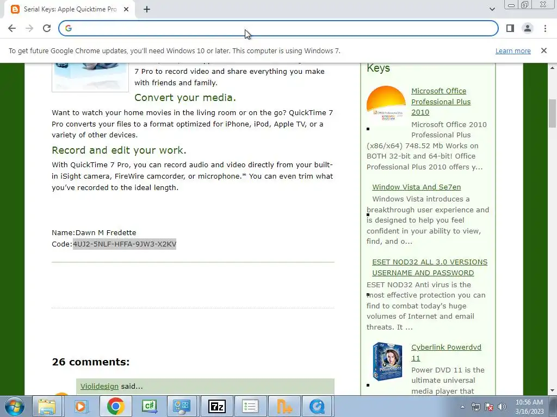
Task: Open the Windows Start menu orb
Action: pyautogui.click(x=14, y=406)
